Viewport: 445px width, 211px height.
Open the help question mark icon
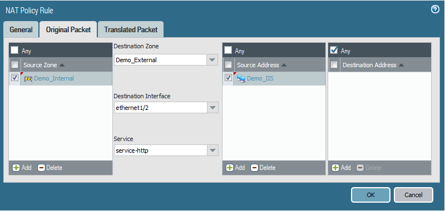[x=435, y=9]
